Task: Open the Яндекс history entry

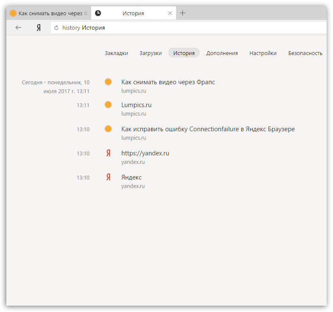Action: pos(132,177)
